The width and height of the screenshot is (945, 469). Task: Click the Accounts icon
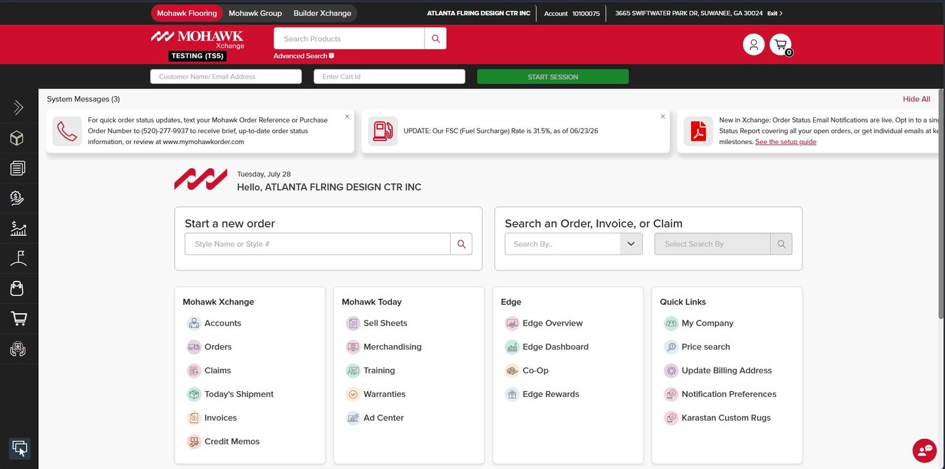(x=194, y=323)
